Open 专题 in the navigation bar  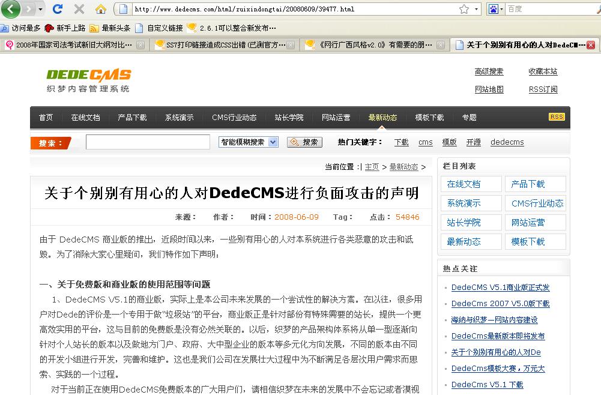click(x=469, y=117)
